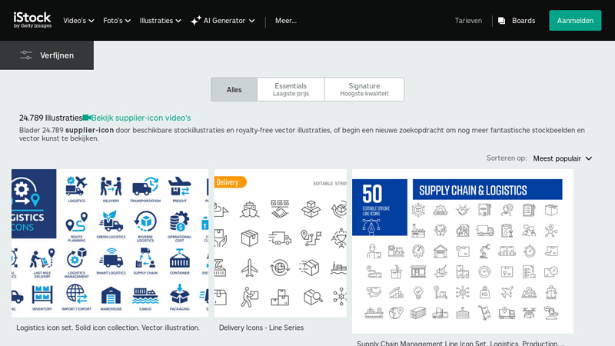Image resolution: width=615 pixels, height=346 pixels.
Task: Open the Verfijnen filter panel
Action: point(47,55)
